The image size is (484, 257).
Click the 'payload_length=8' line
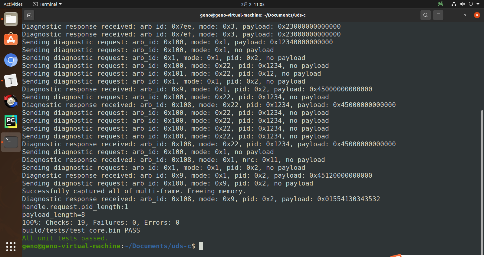pyautogui.click(x=53, y=215)
